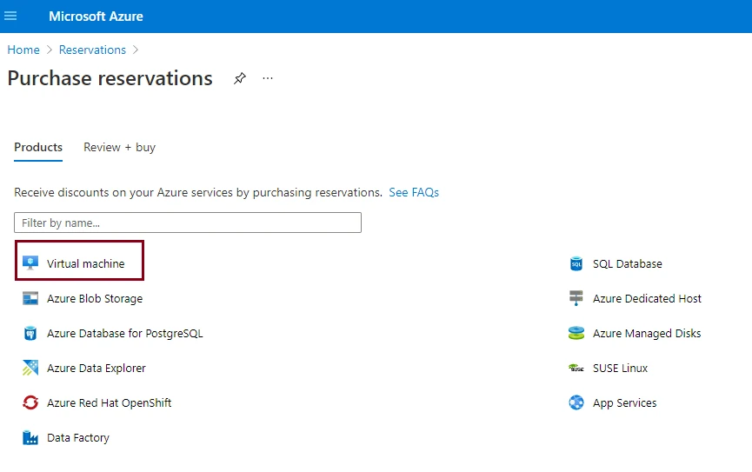
Task: Go to Home breadcrumb link
Action: click(x=23, y=50)
